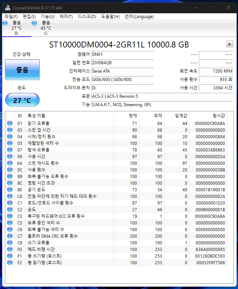
Task: Click the blue status dot for attribute 0A
Action: click(10, 163)
